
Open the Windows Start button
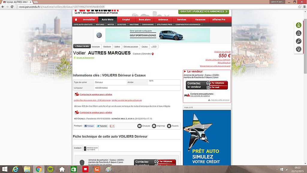[5, 169]
